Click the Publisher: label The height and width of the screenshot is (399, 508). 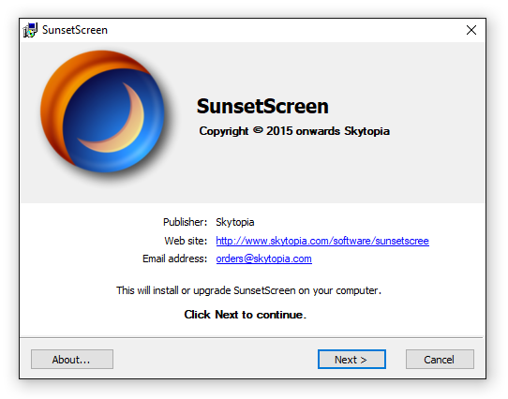[x=185, y=222]
